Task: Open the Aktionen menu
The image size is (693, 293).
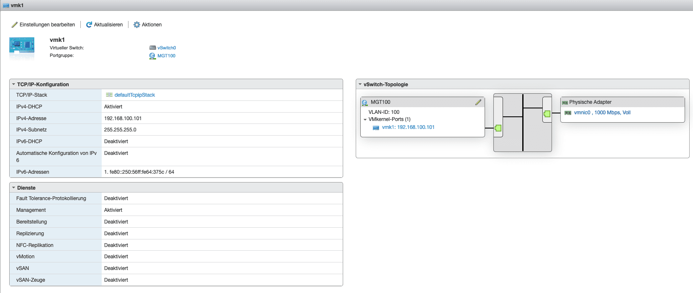Action: pyautogui.click(x=151, y=25)
